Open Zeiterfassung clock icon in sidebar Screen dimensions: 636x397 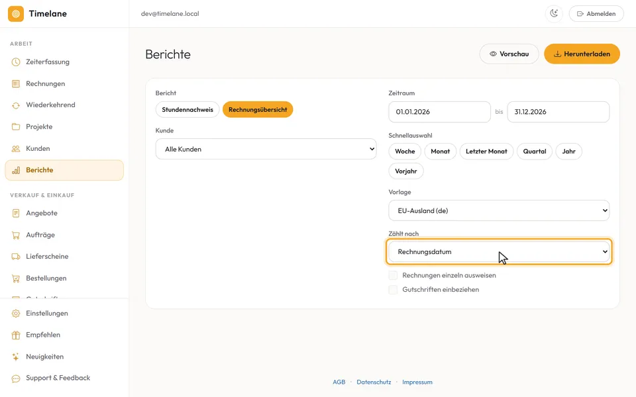point(16,62)
